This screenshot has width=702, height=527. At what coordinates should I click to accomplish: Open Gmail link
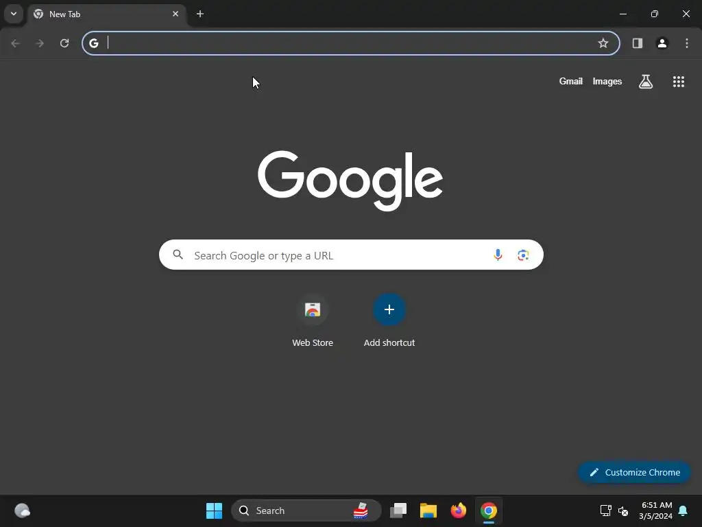571,81
